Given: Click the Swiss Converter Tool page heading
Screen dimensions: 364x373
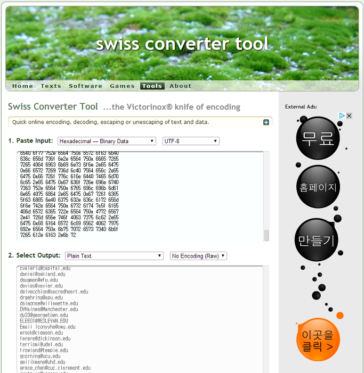Looking at the screenshot, I should coord(53,106).
